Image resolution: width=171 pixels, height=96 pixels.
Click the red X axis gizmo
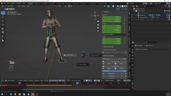pyautogui.click(x=98, y=16)
